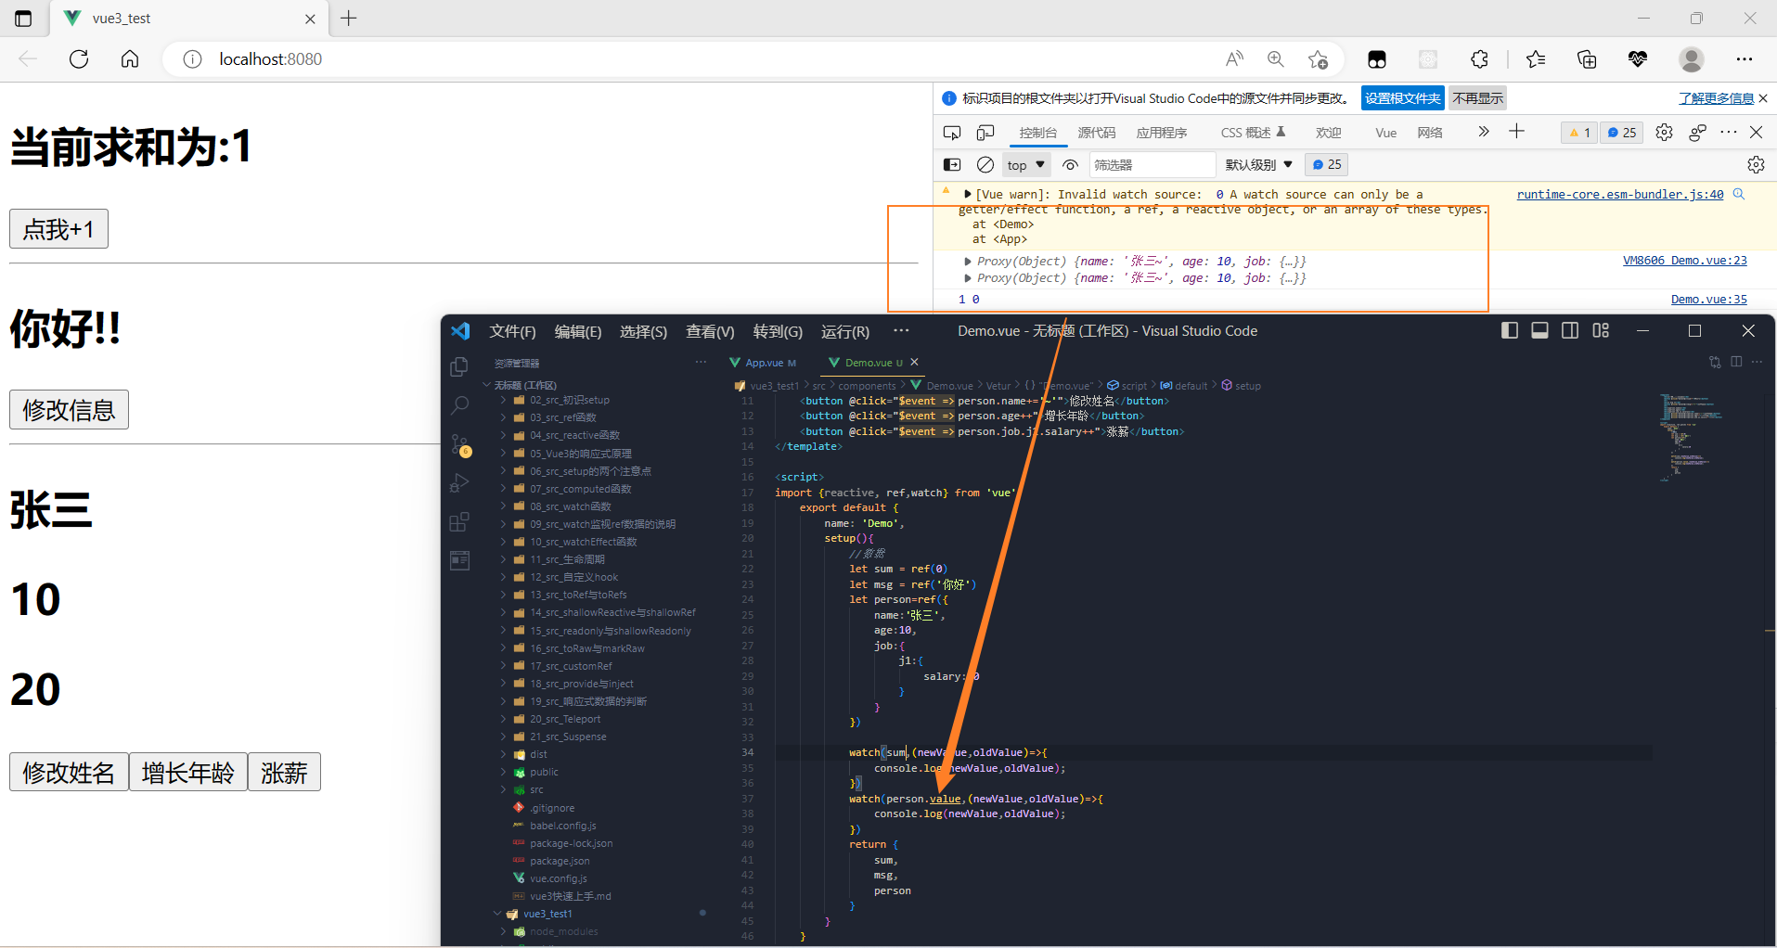Open the Run and Debug view

point(459,482)
